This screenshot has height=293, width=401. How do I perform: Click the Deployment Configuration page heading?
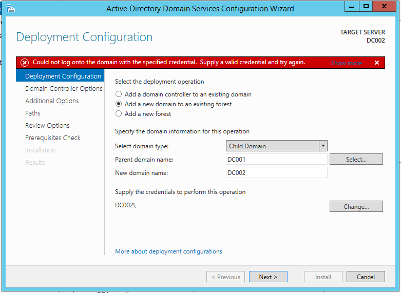tap(84, 37)
